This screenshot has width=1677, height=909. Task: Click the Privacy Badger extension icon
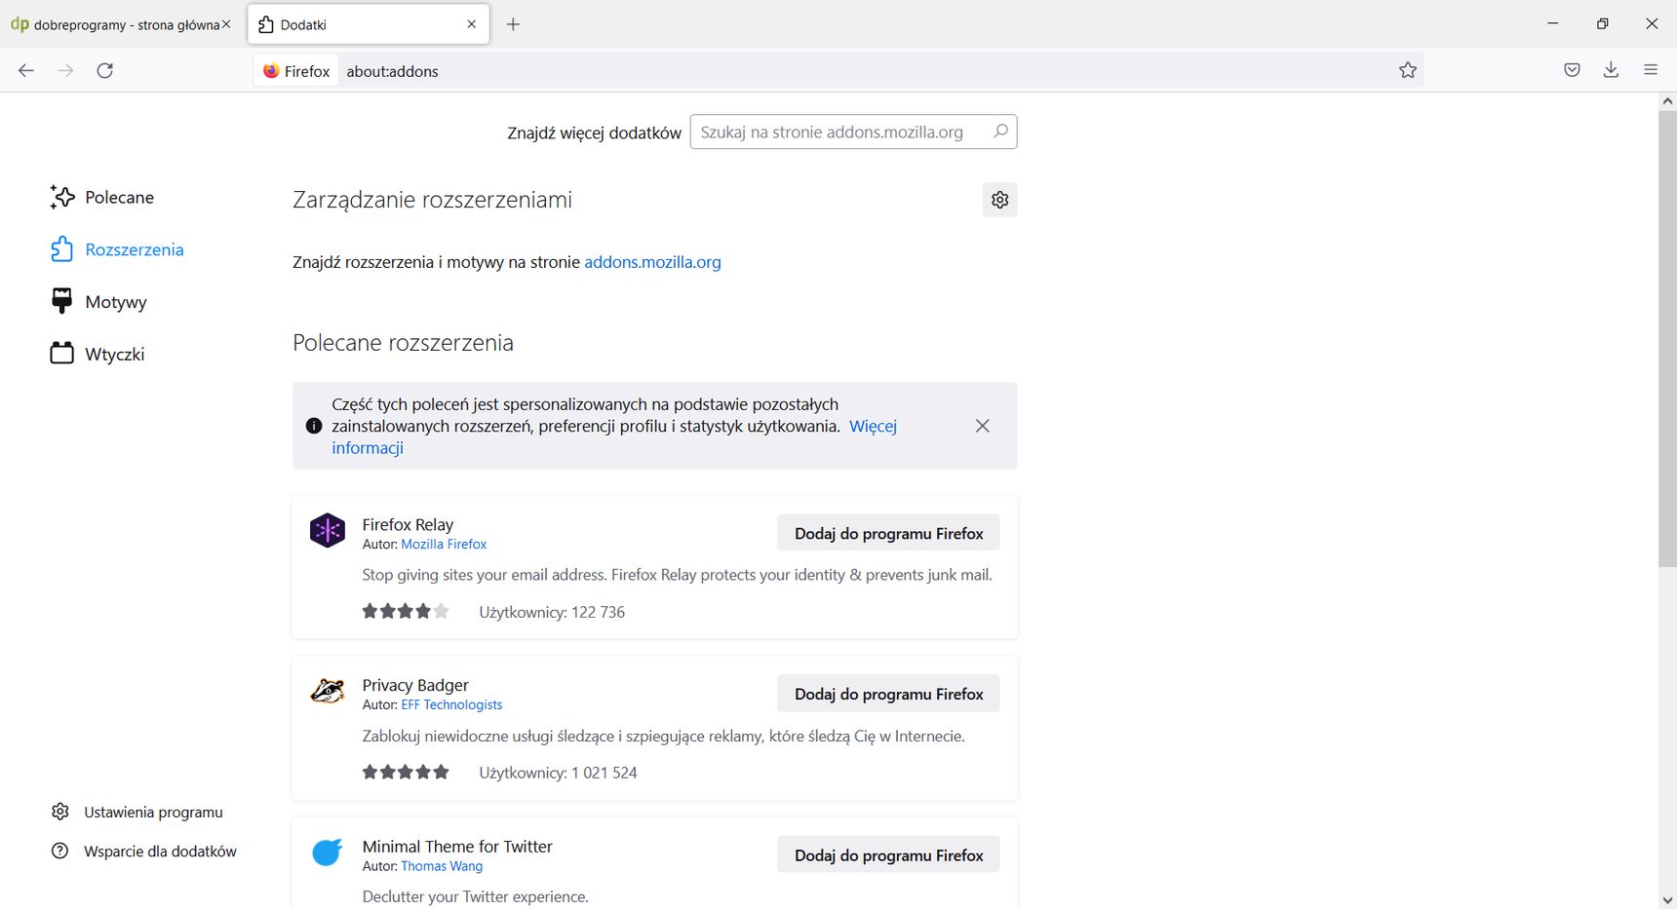328,691
